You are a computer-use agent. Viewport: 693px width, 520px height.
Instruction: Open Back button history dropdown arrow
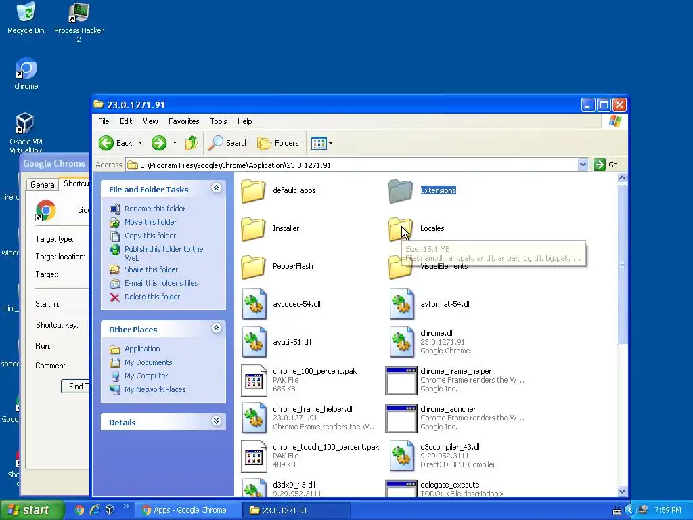pyautogui.click(x=140, y=143)
